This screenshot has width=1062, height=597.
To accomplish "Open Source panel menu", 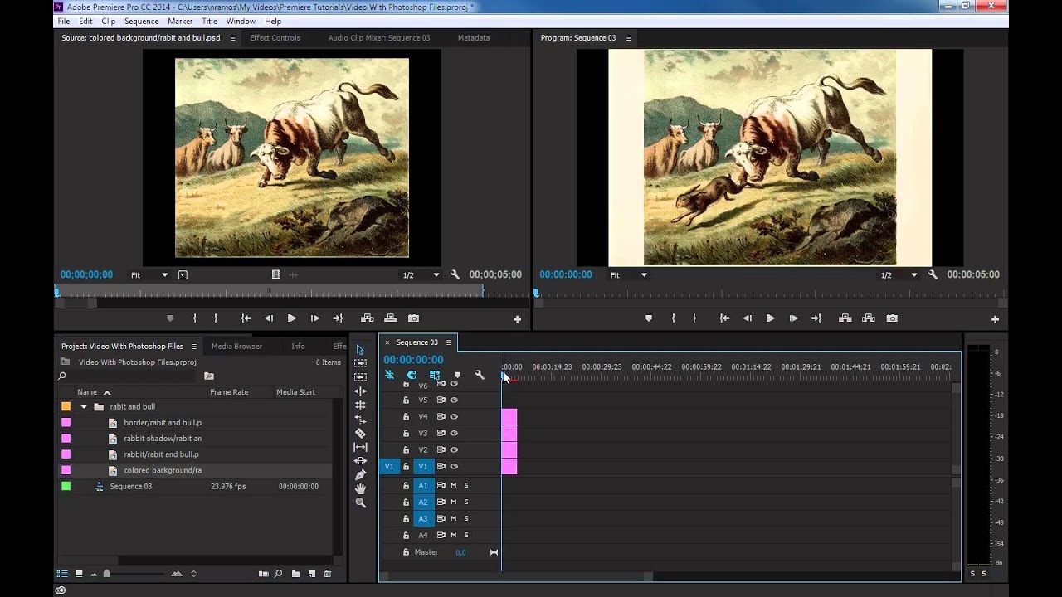I will 232,38.
